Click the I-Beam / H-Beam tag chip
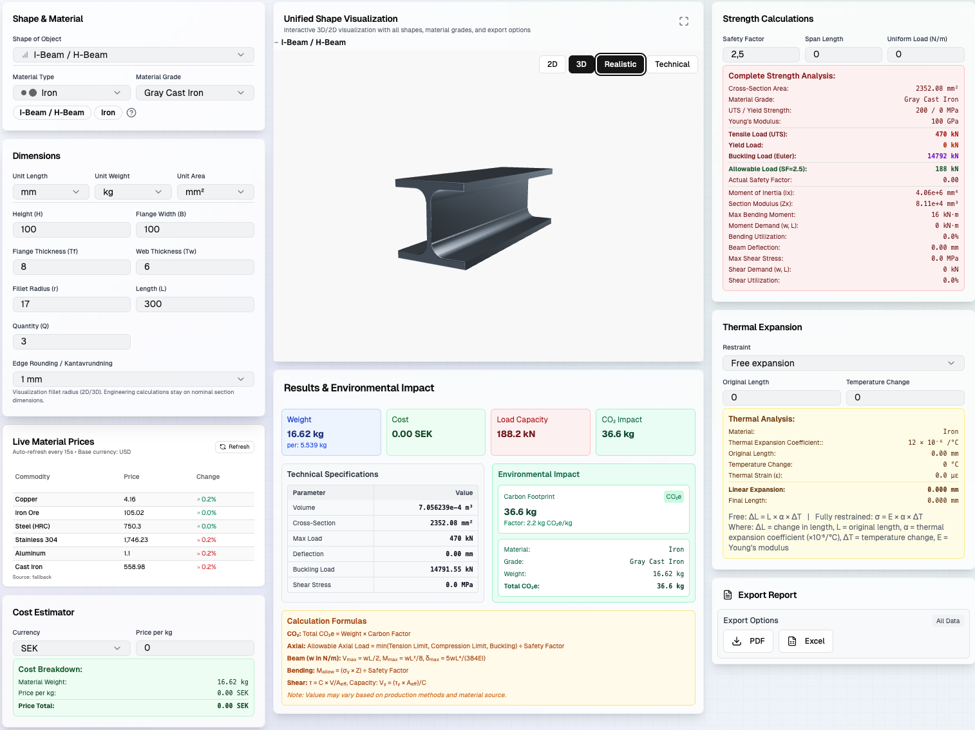This screenshot has width=975, height=730. pyautogui.click(x=52, y=113)
